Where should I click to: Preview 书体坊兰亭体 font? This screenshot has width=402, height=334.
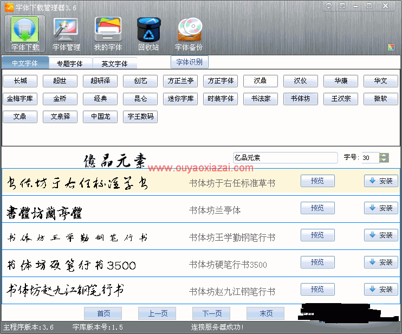[317, 208]
